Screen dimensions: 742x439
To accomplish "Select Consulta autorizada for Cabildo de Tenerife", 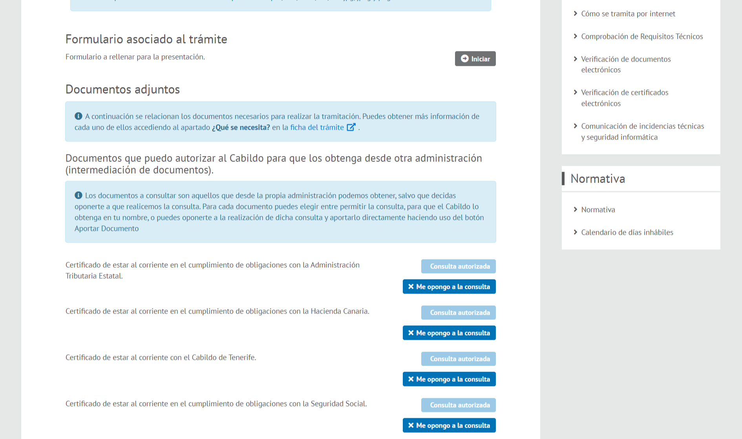I will pyautogui.click(x=459, y=359).
